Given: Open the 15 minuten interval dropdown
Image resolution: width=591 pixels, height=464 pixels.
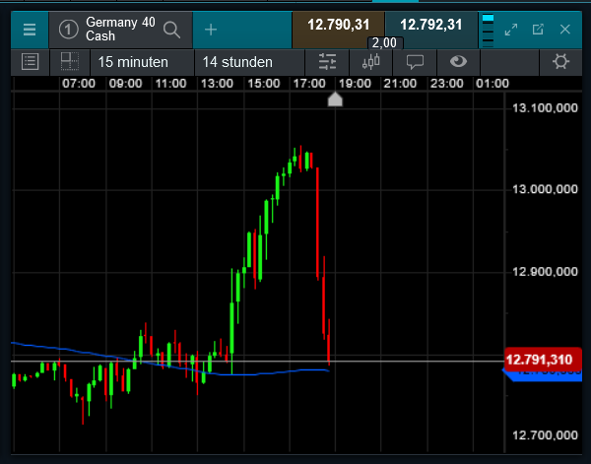Looking at the screenshot, I should (142, 62).
